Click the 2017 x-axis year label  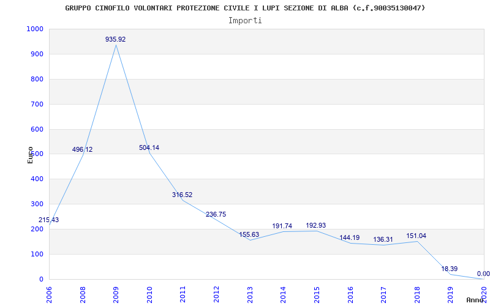coord(383,294)
